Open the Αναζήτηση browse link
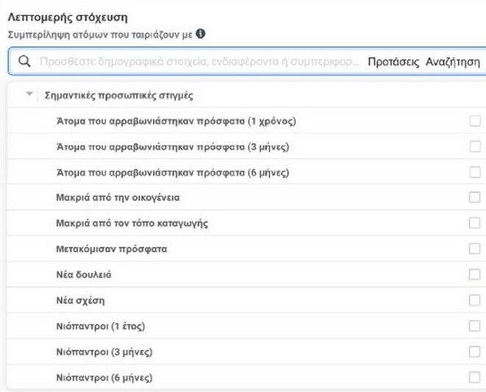The height and width of the screenshot is (392, 486). tap(452, 63)
